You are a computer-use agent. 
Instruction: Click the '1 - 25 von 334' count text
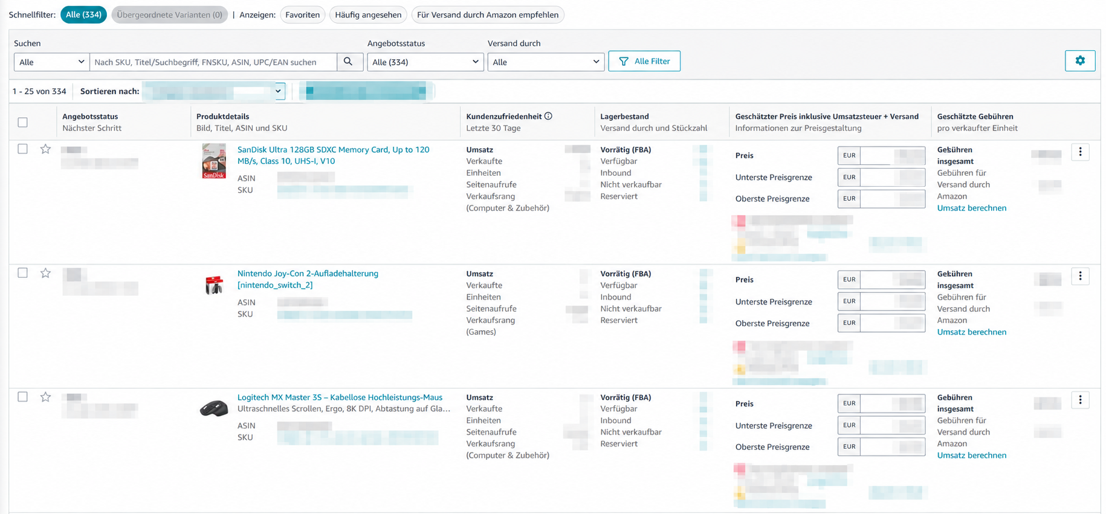pos(39,91)
